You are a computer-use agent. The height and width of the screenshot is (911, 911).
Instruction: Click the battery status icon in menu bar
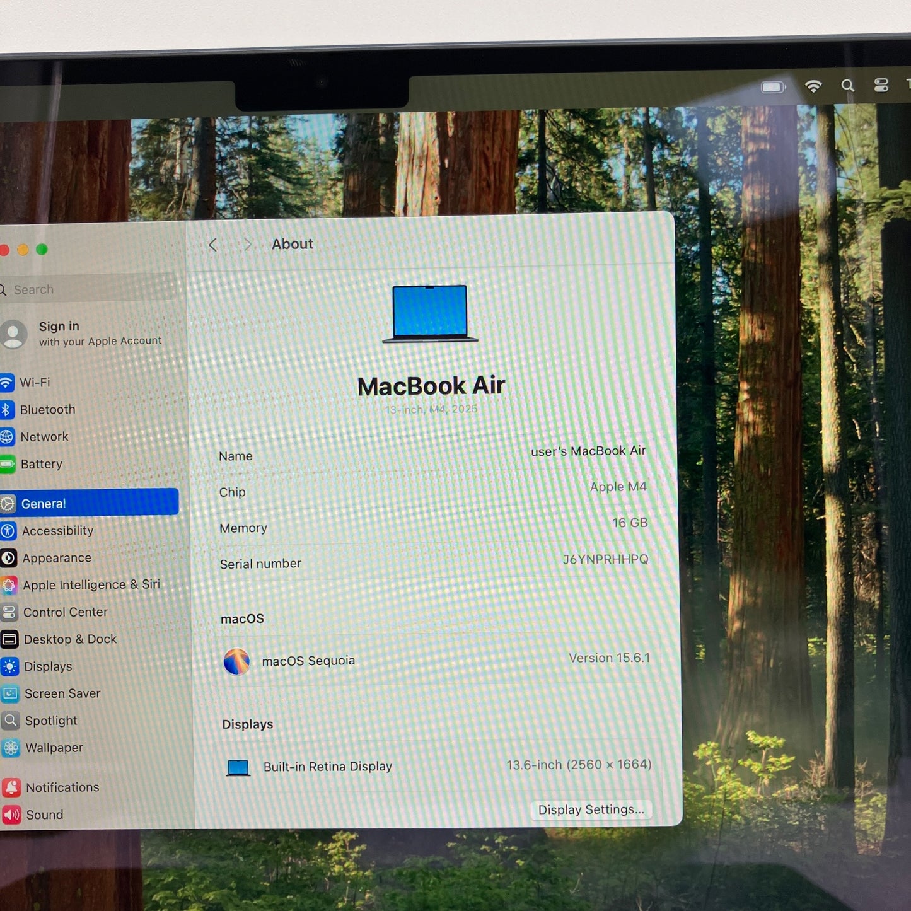coord(773,87)
